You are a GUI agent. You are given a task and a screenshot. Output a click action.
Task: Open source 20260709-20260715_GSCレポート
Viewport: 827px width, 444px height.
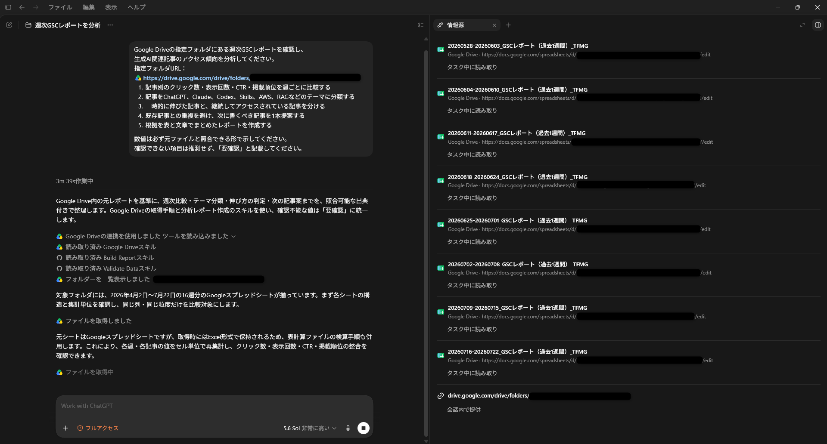[x=517, y=308]
